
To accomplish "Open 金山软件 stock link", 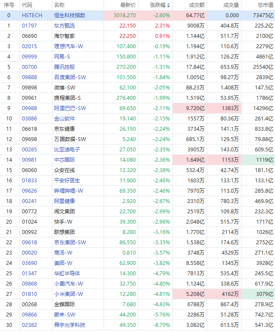I will (x=64, y=119).
